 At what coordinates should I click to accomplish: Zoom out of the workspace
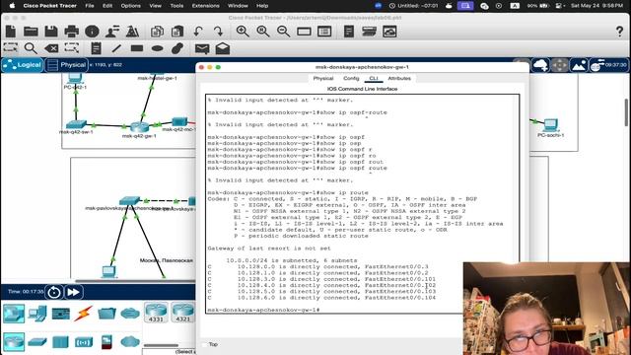click(x=283, y=32)
